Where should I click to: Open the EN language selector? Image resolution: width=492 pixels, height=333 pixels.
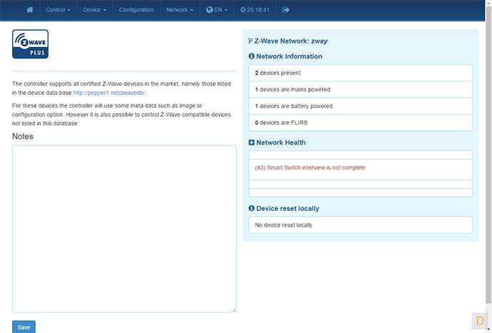pyautogui.click(x=217, y=10)
